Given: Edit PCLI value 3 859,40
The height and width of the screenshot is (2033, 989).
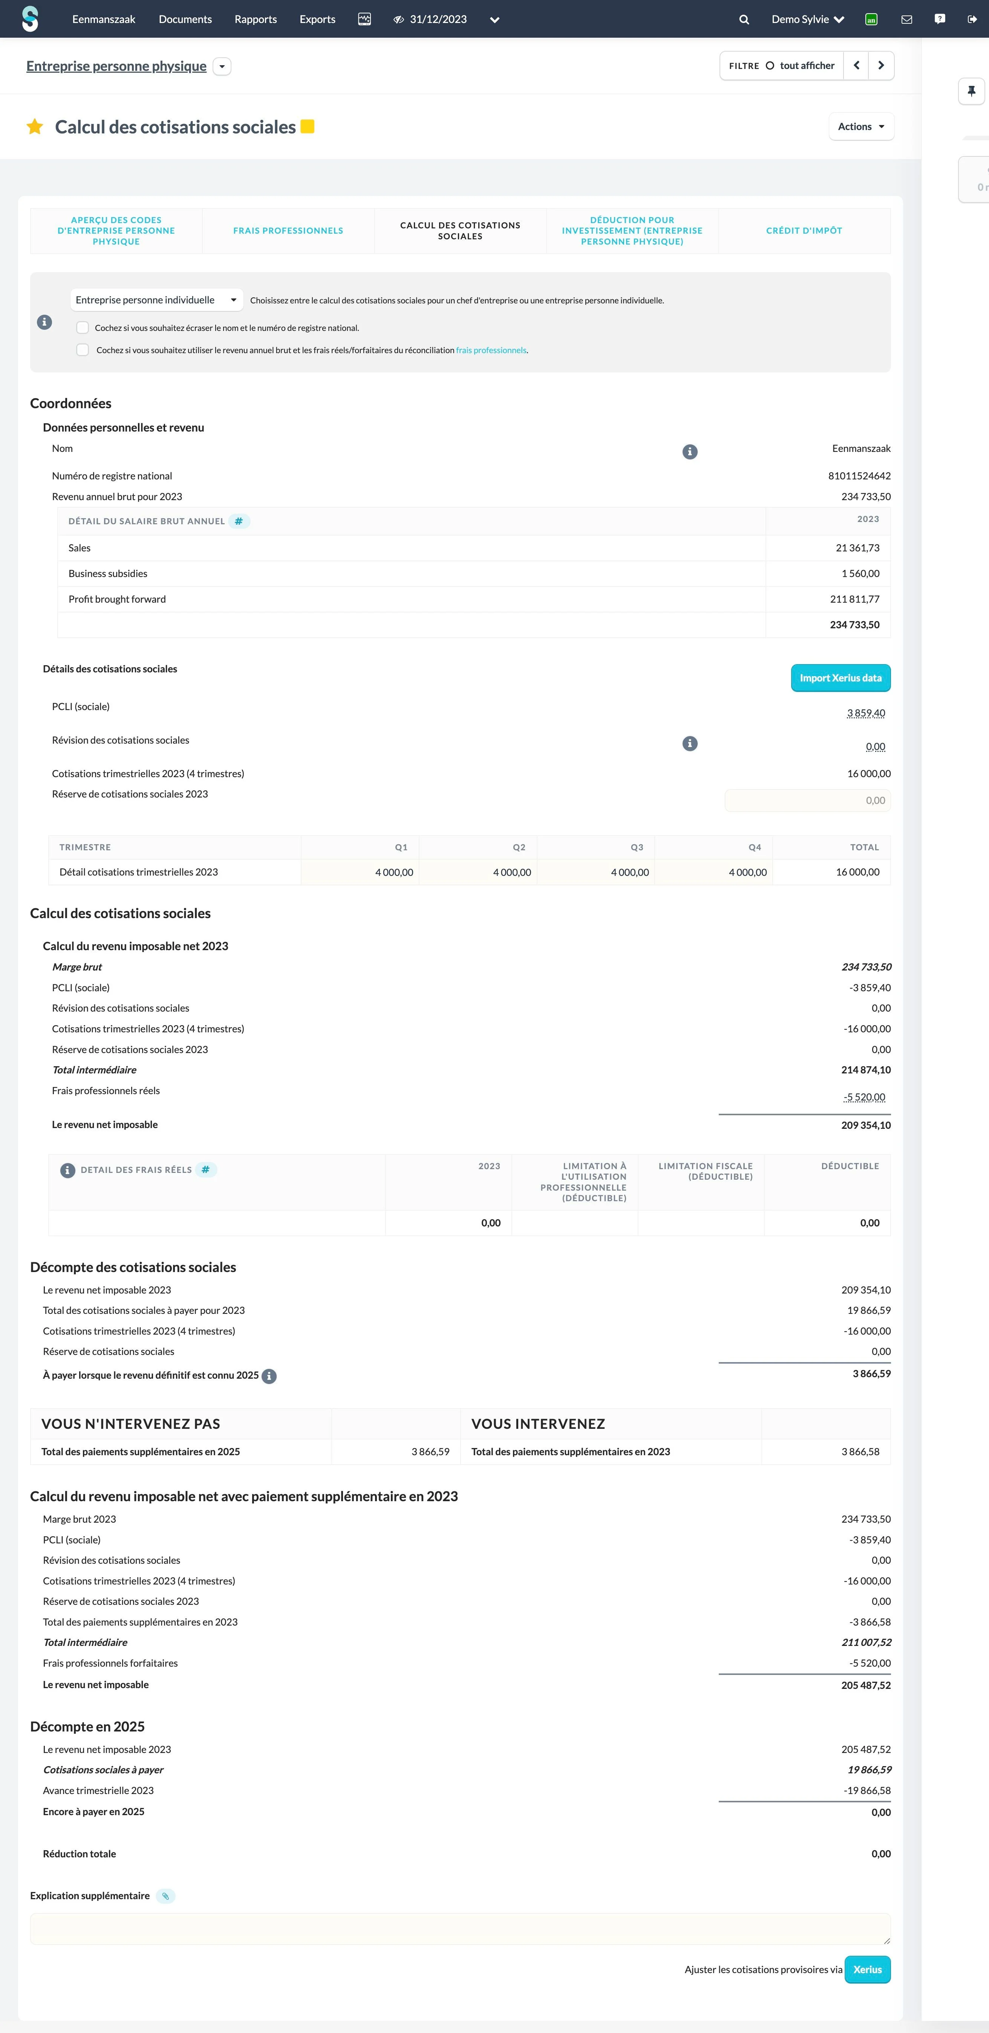Looking at the screenshot, I should click(866, 713).
